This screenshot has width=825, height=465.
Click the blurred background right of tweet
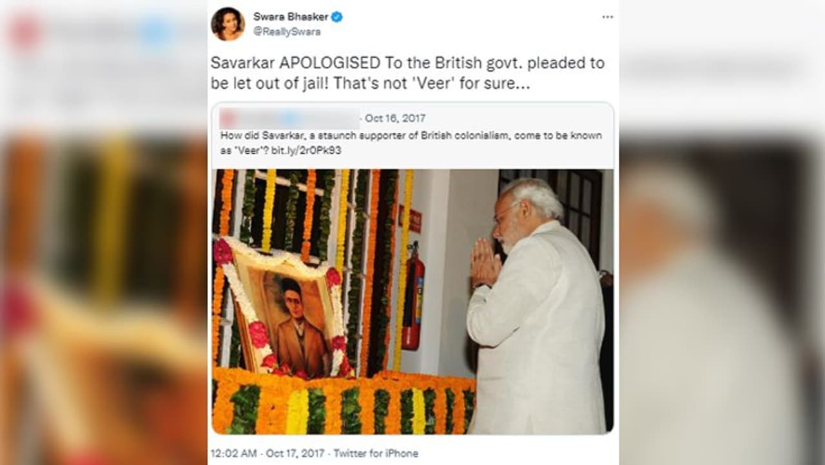722,232
